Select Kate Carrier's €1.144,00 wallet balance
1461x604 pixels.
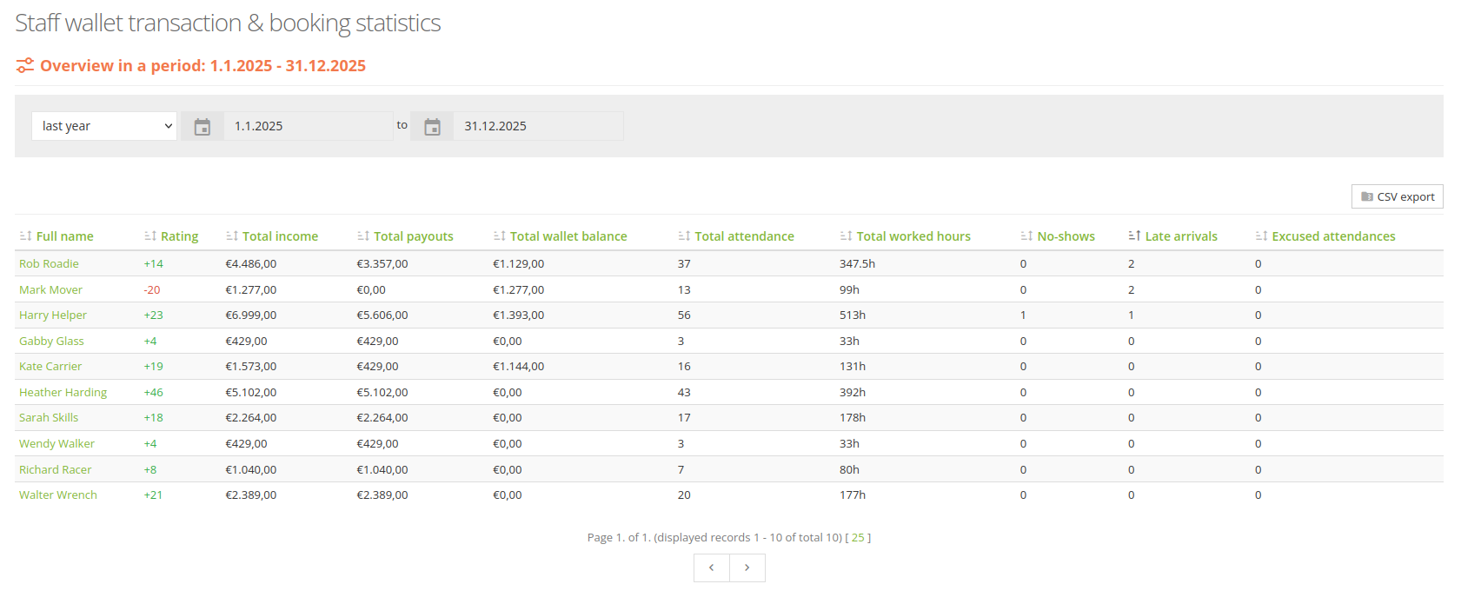519,367
